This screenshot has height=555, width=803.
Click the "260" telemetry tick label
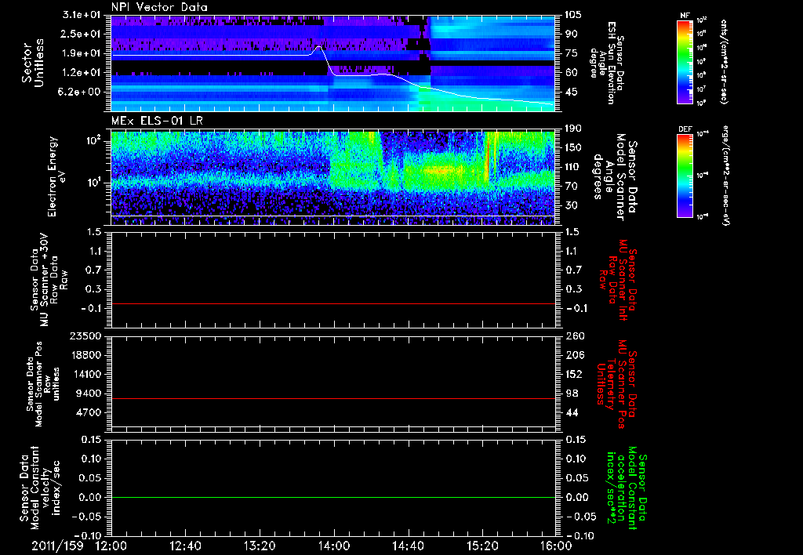tap(573, 336)
